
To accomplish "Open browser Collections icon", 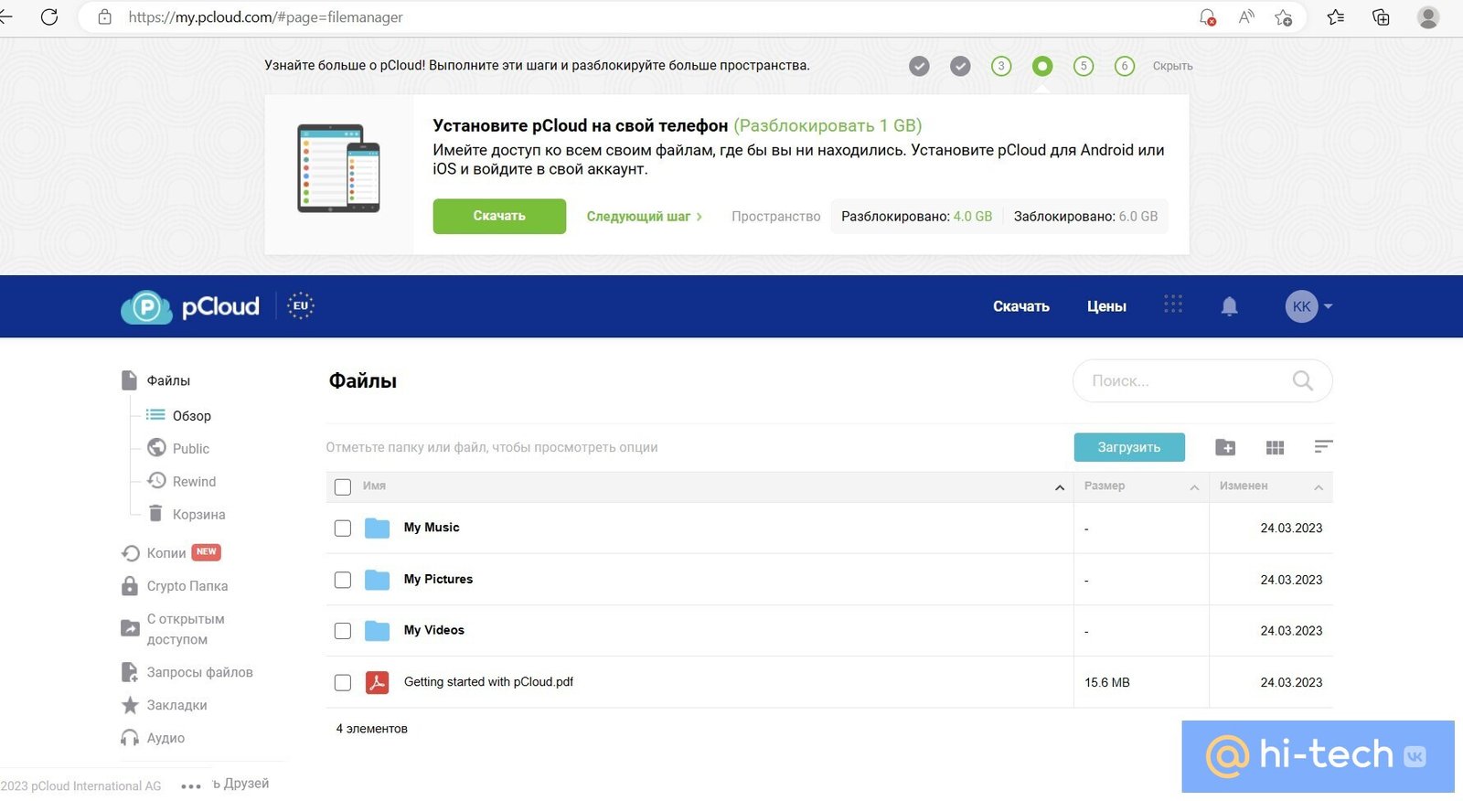I will 1381,16.
